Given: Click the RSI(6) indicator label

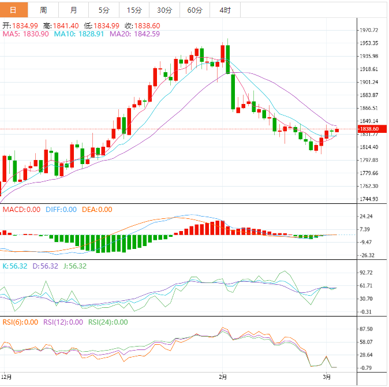Looking at the screenshot, I should (x=20, y=322).
